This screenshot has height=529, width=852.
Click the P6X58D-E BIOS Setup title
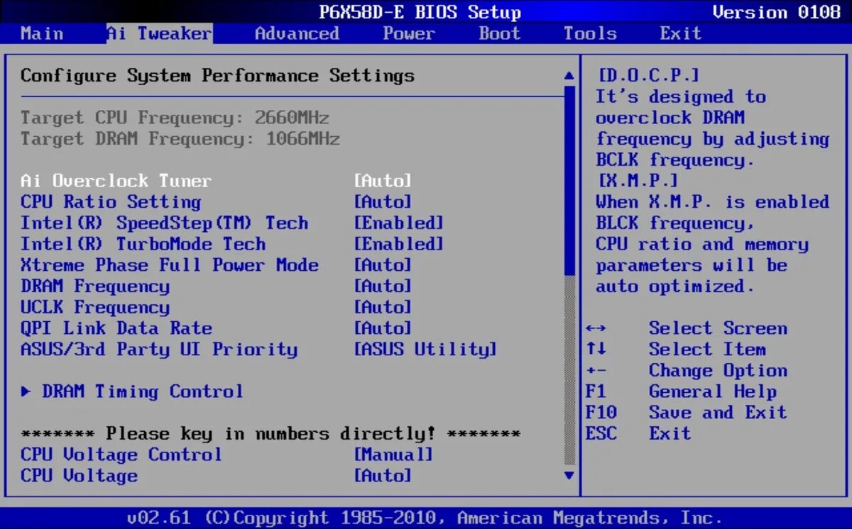[420, 12]
